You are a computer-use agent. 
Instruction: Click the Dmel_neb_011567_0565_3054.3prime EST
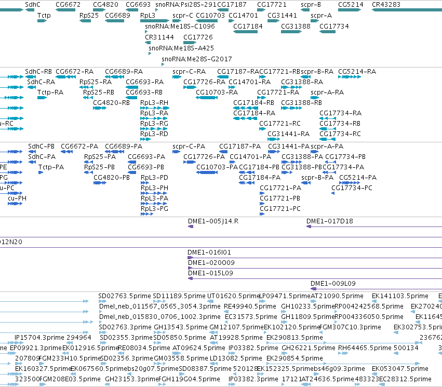pyautogui.click(x=101, y=312)
